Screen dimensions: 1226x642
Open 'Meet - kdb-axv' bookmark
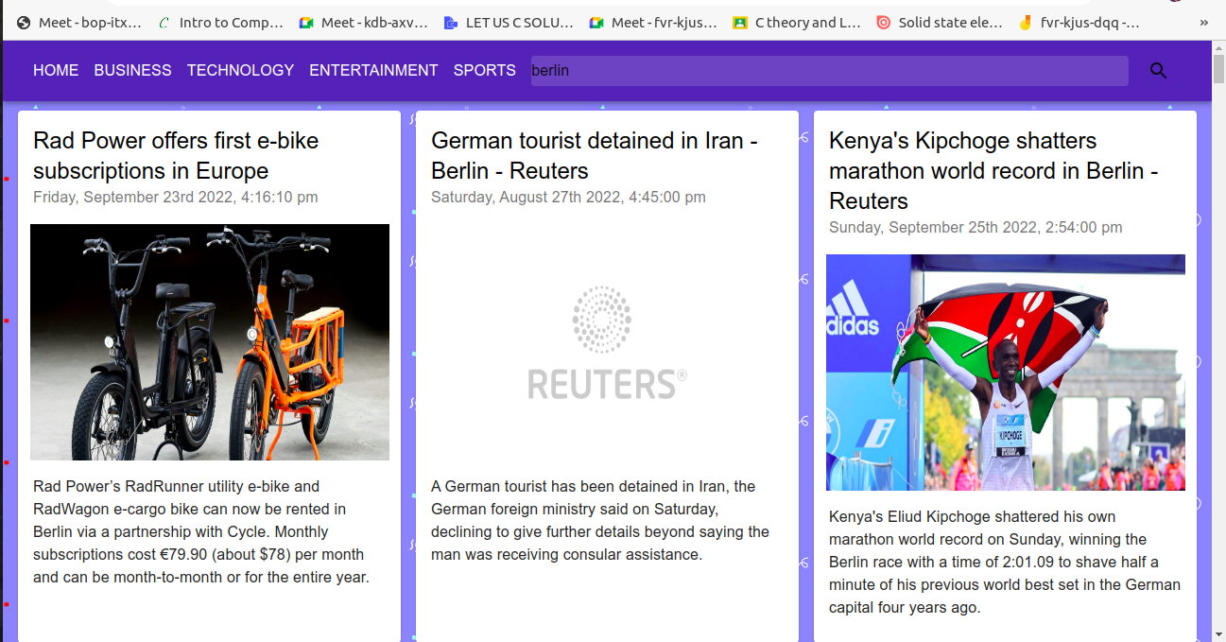364,23
